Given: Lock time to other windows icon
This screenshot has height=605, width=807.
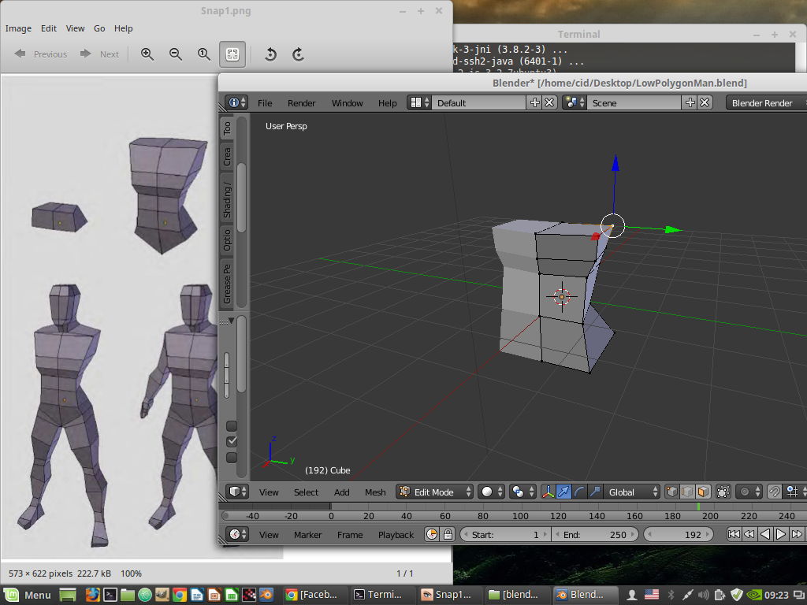Looking at the screenshot, I should [x=448, y=535].
